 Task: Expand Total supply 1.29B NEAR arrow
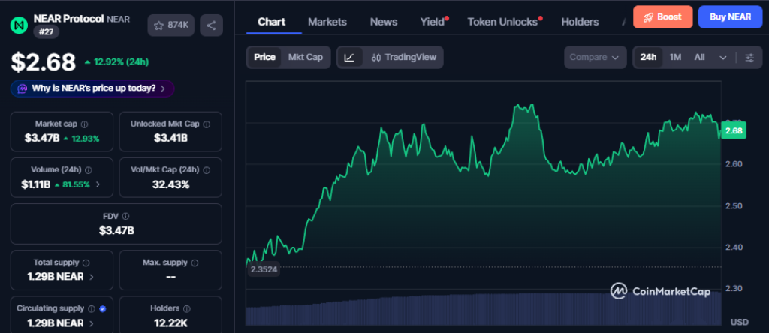92,277
